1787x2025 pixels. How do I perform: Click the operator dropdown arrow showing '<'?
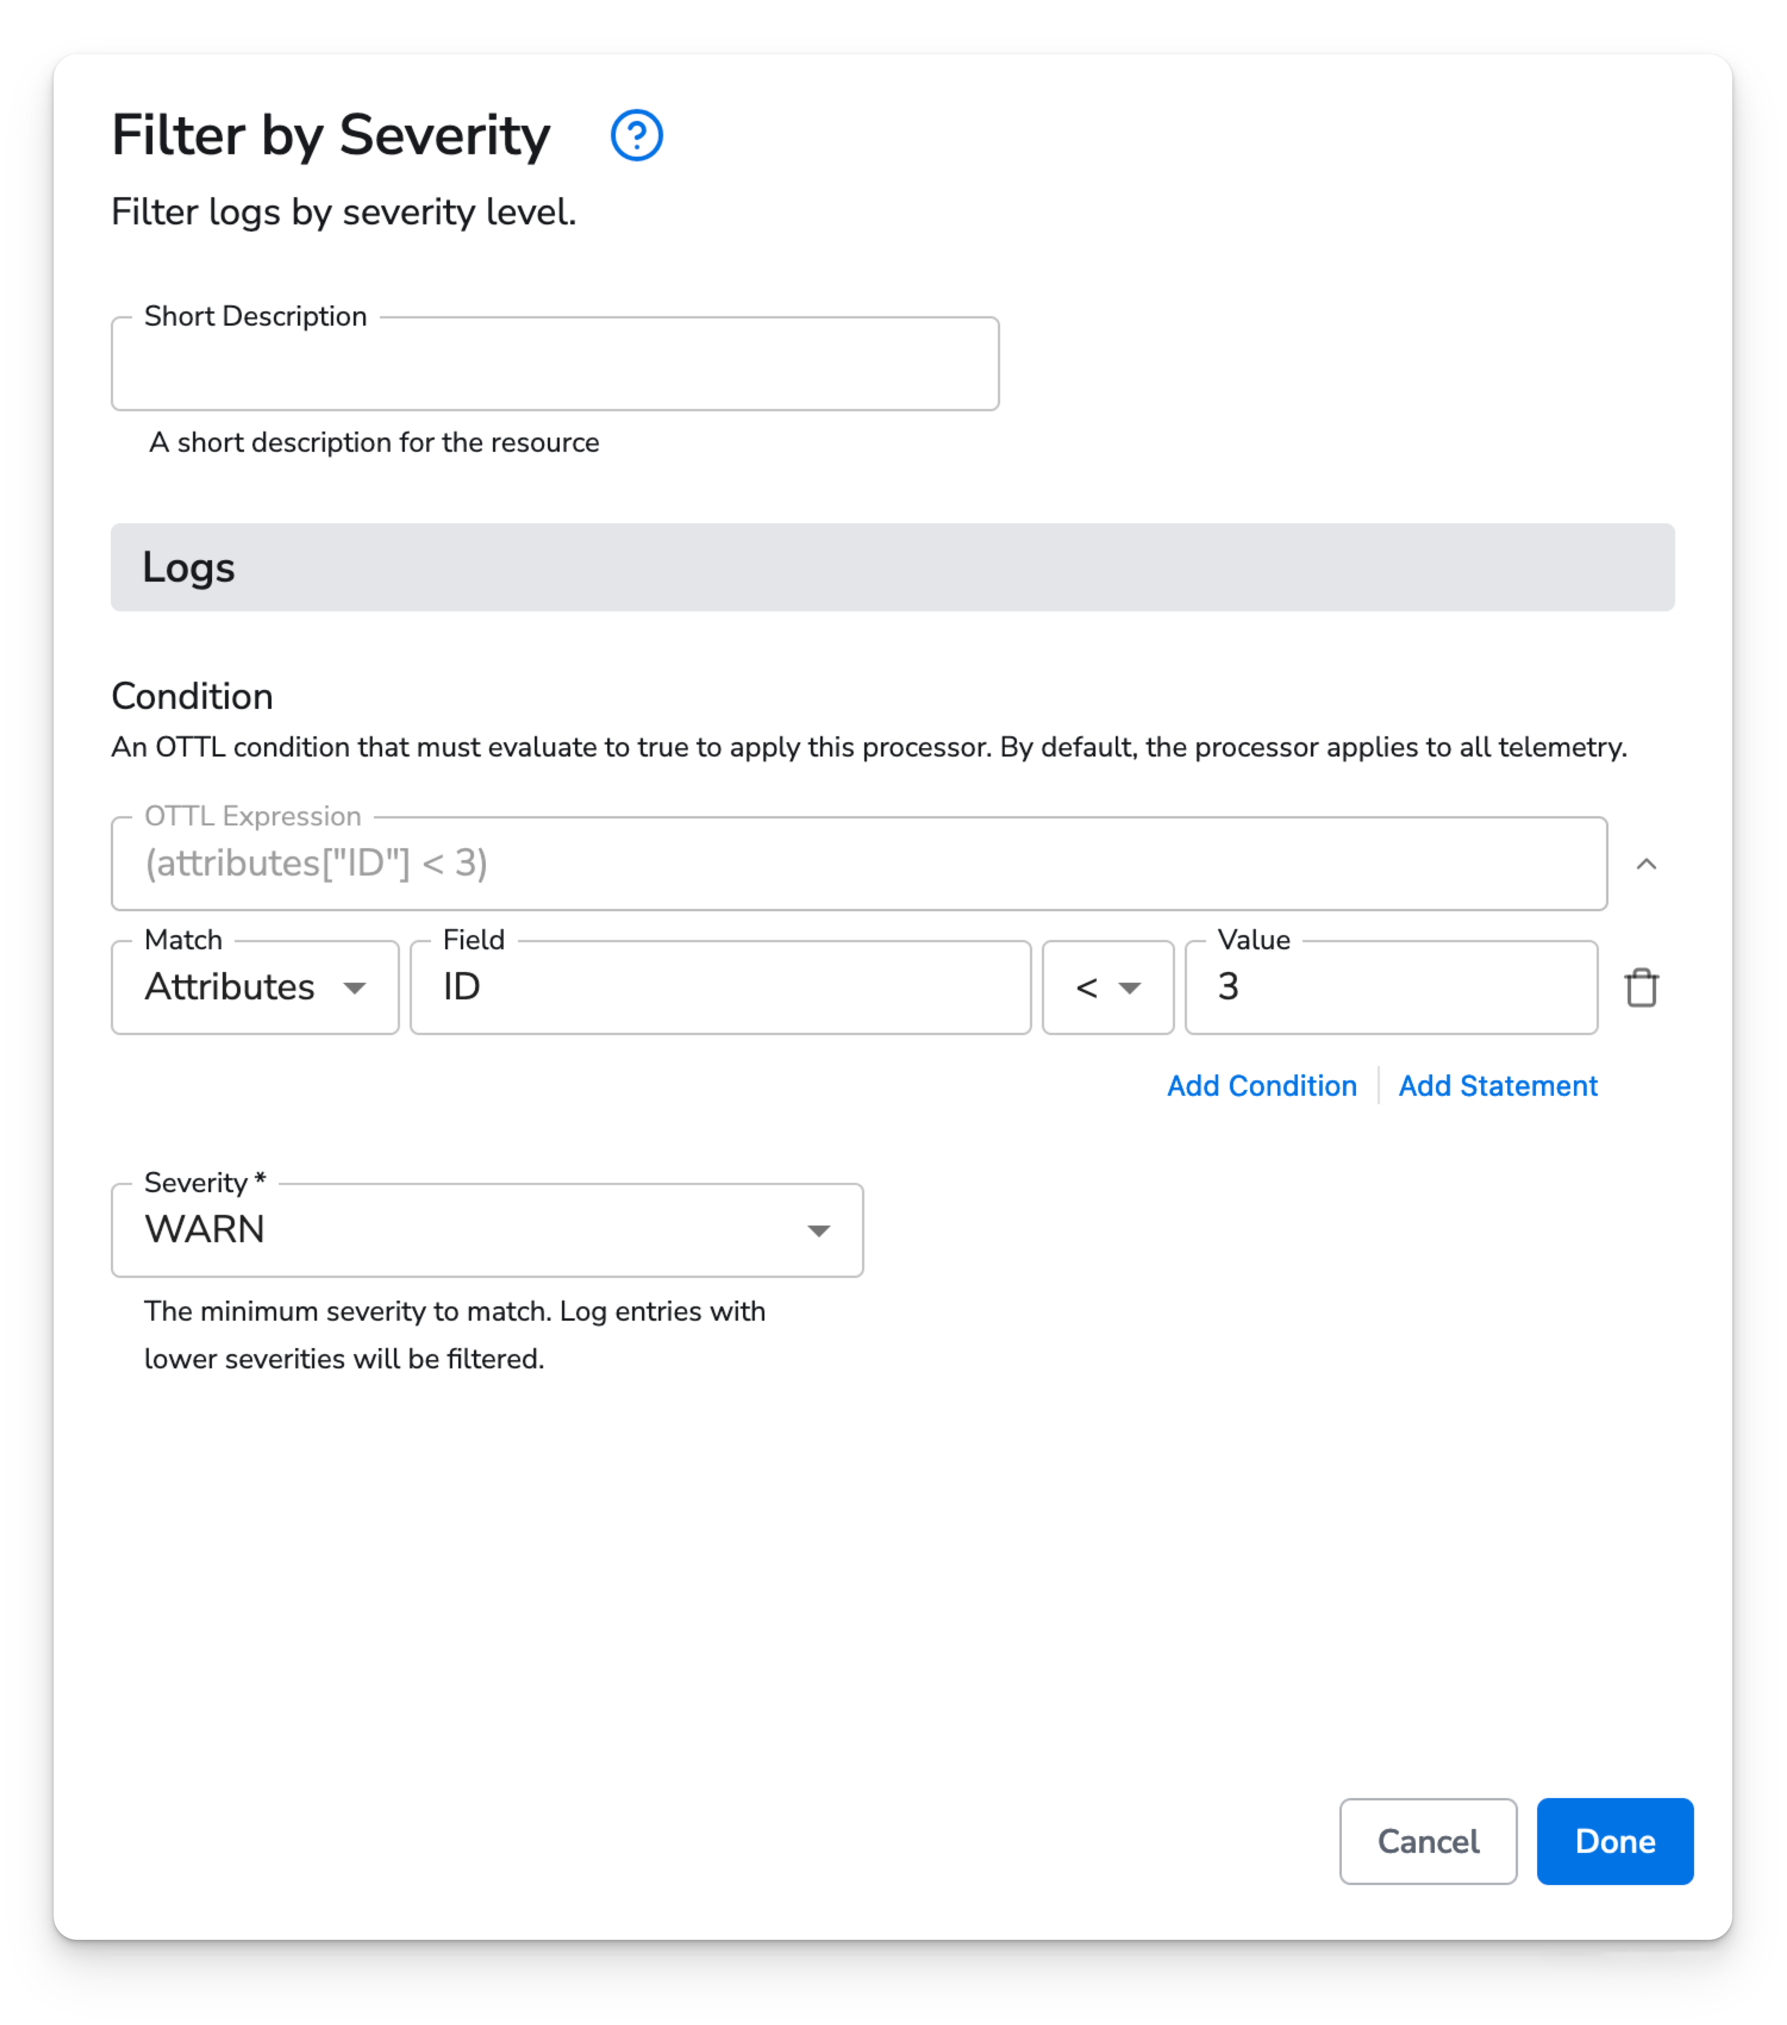click(1128, 988)
